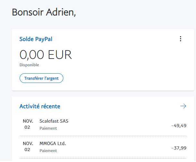Click the 02 day beside Scalefast SAS
196x162 pixels.
pyautogui.click(x=28, y=127)
